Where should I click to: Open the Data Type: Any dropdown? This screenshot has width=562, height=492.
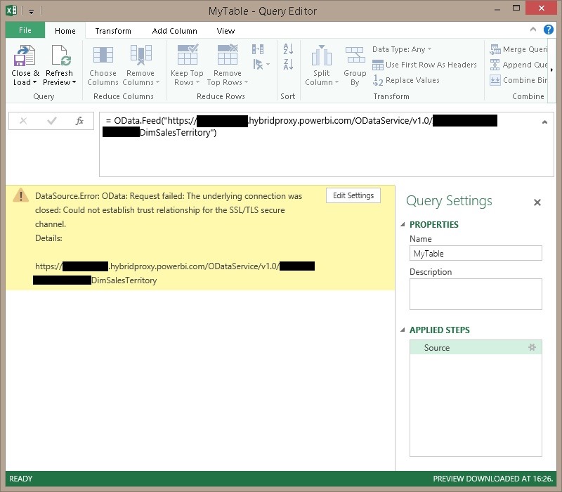pos(402,49)
